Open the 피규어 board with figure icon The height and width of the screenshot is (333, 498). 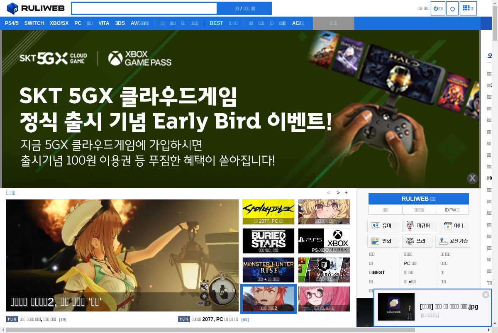(x=419, y=226)
